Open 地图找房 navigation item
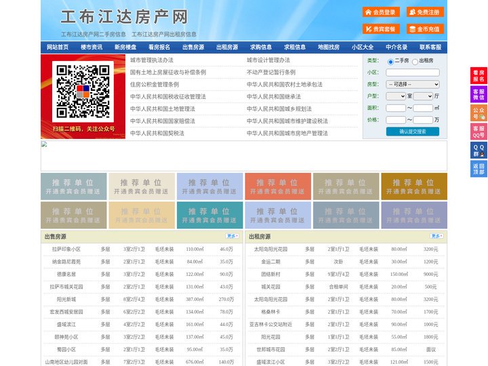Image resolution: width=488 pixels, height=366 pixels. [x=329, y=47]
